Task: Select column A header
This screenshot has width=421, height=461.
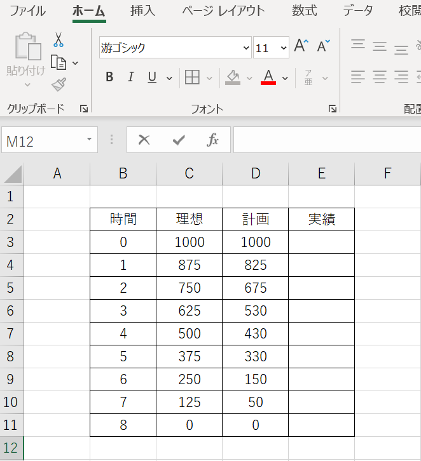Action: pos(57,173)
